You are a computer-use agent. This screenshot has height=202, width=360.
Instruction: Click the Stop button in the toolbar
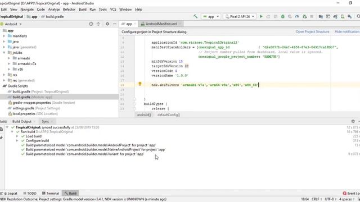pyautogui.click(x=312, y=16)
